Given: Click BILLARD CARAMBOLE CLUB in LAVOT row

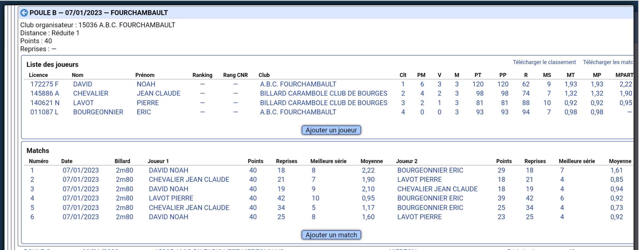Looking at the screenshot, I should [324, 103].
